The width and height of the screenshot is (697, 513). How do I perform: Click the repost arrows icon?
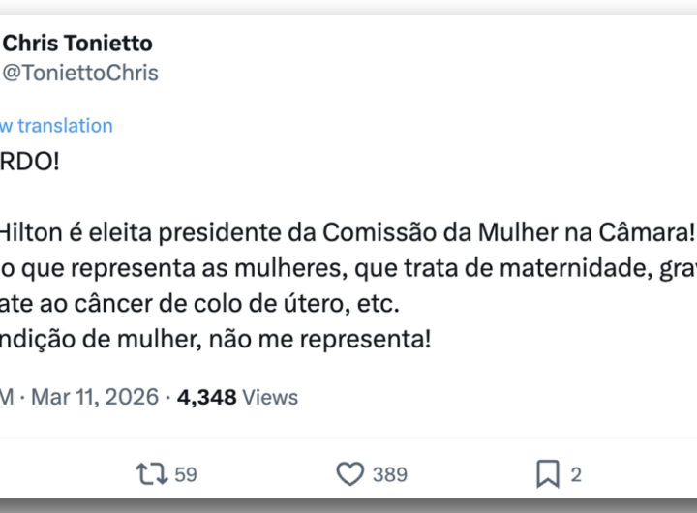click(x=151, y=474)
